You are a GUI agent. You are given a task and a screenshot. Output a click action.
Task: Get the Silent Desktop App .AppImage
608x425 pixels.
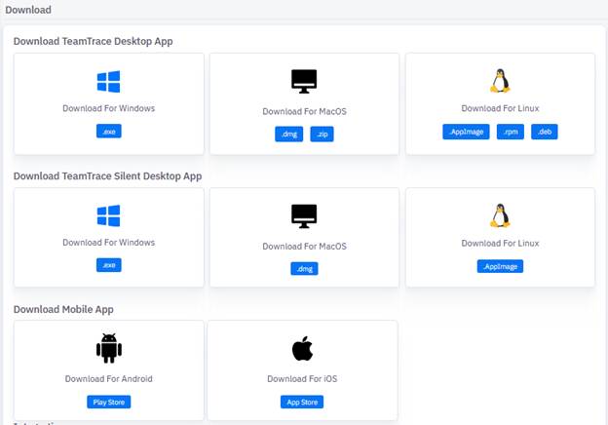500,266
